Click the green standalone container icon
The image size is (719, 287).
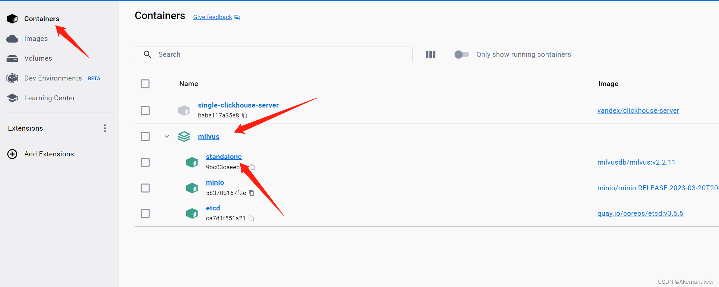click(192, 162)
